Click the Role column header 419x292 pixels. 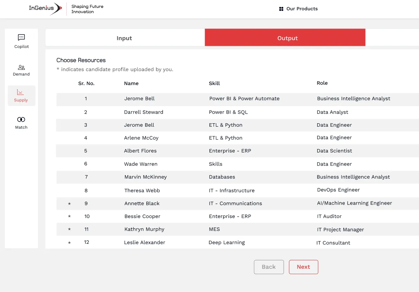point(322,83)
